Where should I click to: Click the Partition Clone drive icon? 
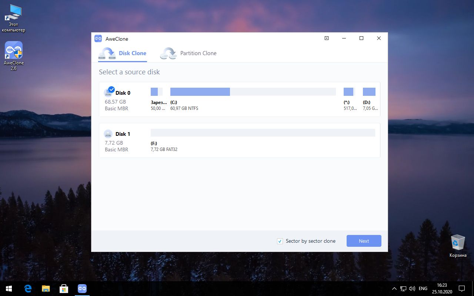click(x=168, y=53)
